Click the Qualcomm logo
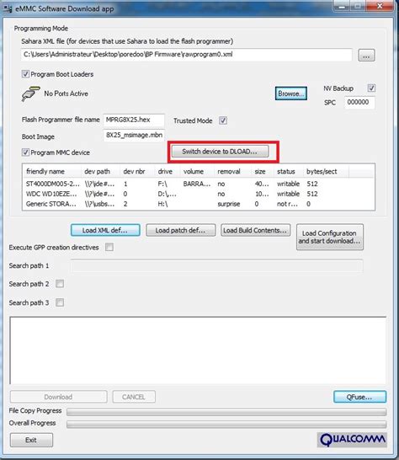Screen dimensions: 399x460 point(352,440)
